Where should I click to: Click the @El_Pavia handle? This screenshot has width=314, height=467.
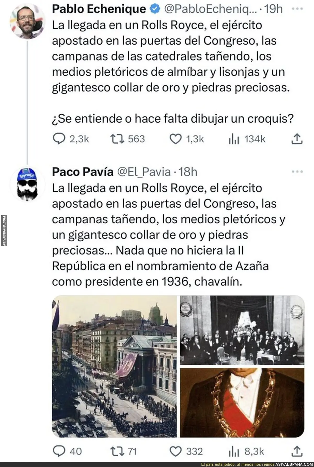[144, 172]
